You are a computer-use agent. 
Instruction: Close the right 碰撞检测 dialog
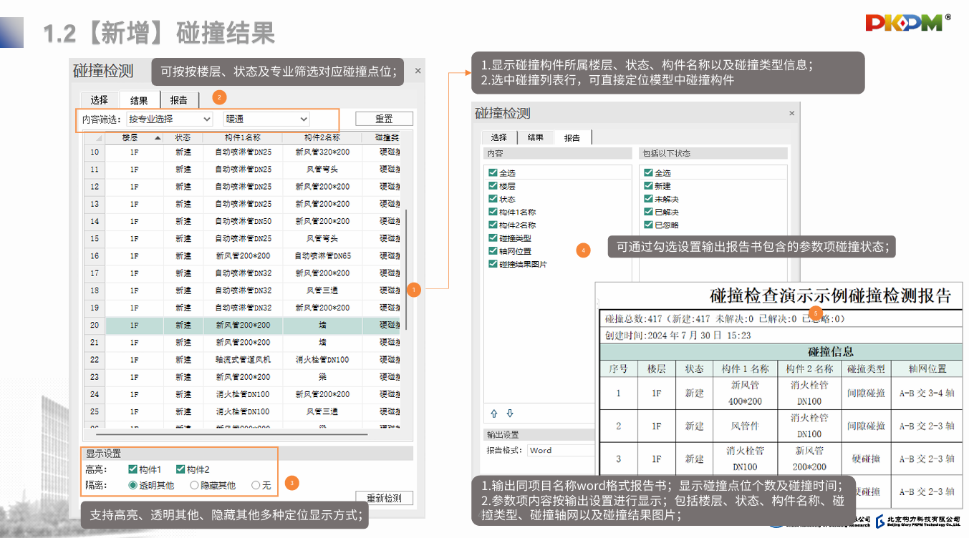point(791,114)
